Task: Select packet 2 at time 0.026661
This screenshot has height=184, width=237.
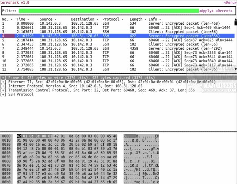Action: tap(117, 28)
